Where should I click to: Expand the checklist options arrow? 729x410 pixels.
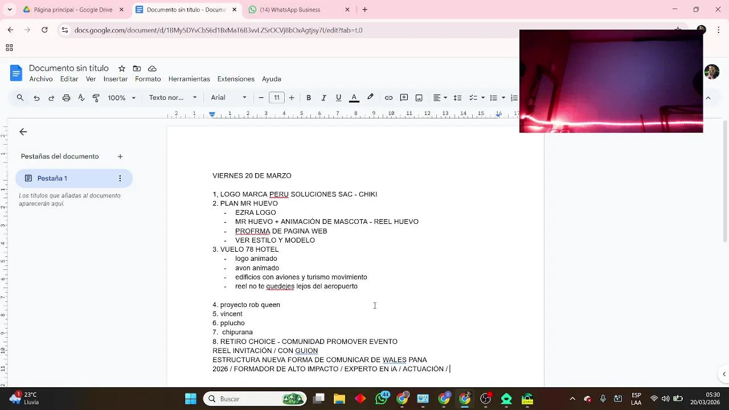pyautogui.click(x=483, y=98)
